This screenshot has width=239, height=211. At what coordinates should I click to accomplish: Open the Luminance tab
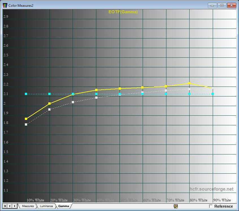[46, 206]
